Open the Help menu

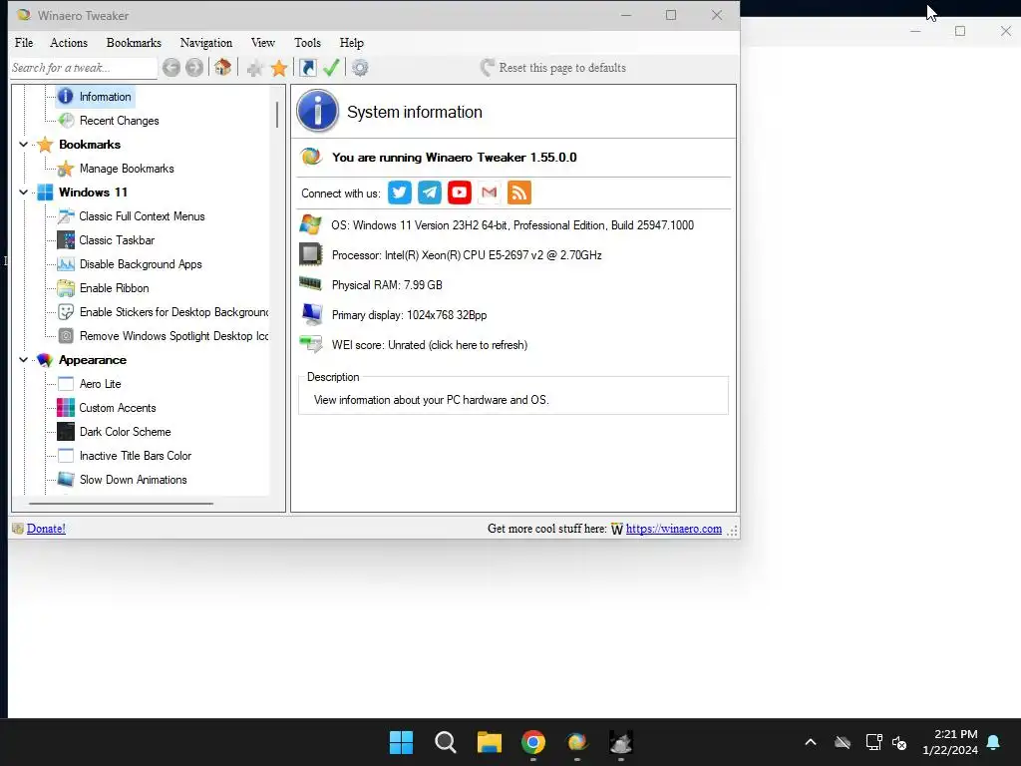point(352,42)
